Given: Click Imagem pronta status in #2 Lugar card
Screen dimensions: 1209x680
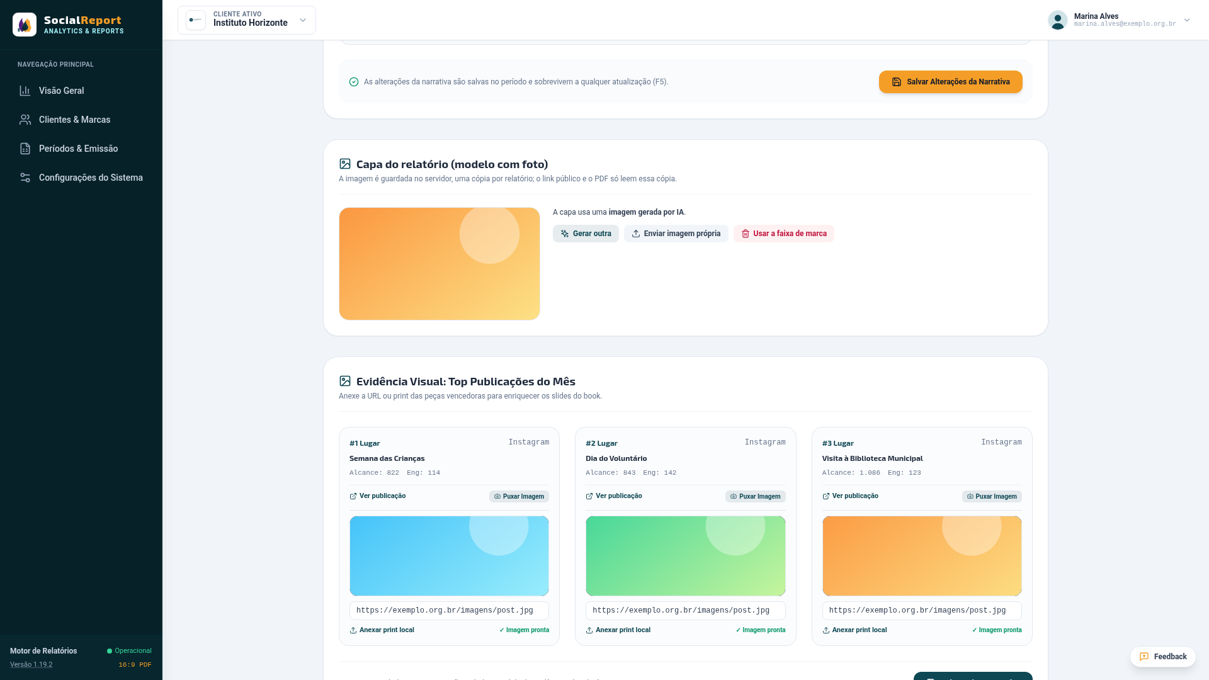Looking at the screenshot, I should tap(761, 630).
